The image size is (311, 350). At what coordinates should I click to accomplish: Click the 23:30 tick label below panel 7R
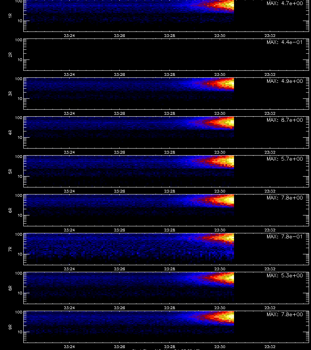[220, 269]
